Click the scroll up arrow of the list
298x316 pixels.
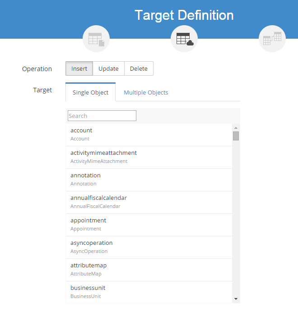click(236, 127)
